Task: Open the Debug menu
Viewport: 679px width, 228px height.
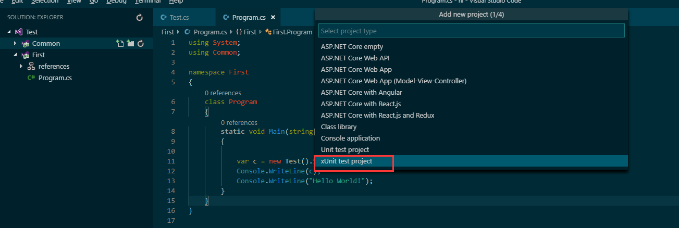Action: (x=116, y=2)
